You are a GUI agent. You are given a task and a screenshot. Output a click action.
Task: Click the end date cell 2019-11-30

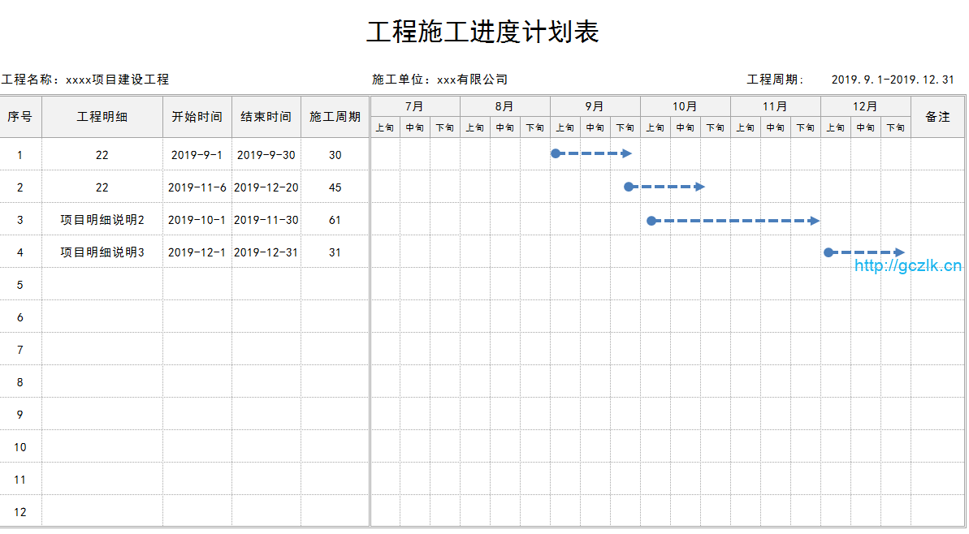coord(266,220)
